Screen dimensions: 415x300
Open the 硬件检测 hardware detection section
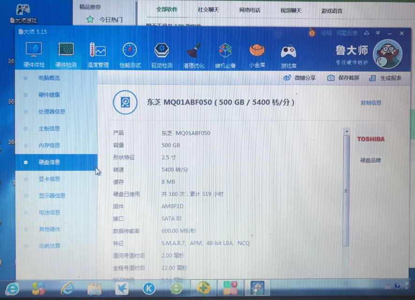[66, 55]
